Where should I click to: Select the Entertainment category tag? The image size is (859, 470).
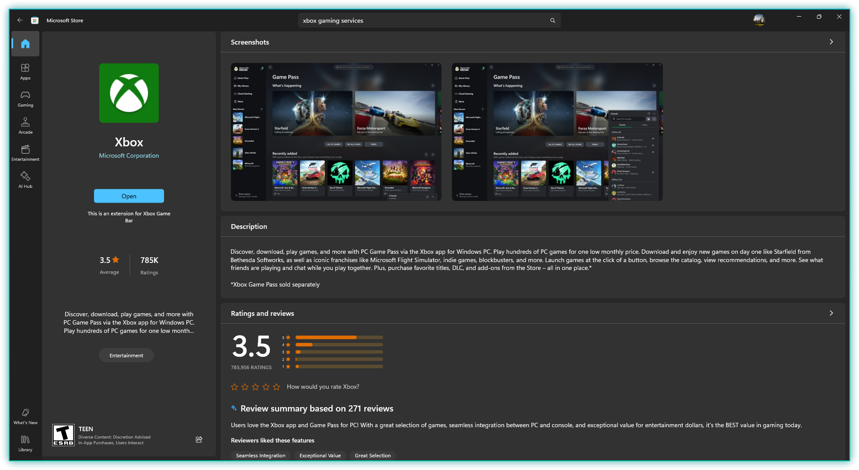pos(126,356)
